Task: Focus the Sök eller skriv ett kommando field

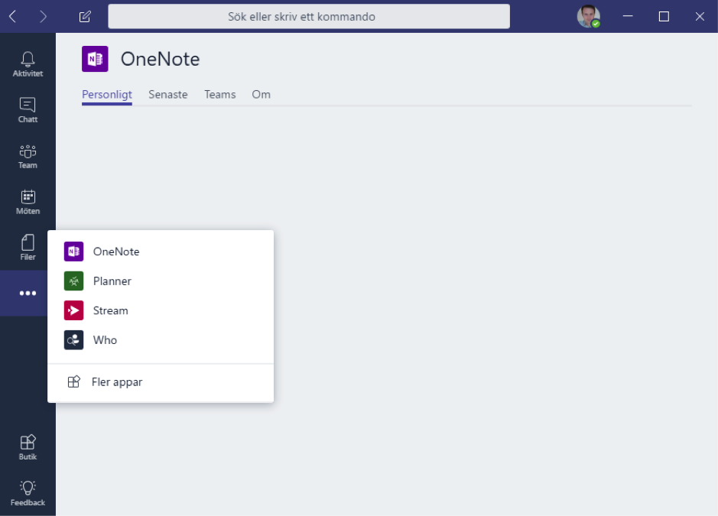Action: 309,17
